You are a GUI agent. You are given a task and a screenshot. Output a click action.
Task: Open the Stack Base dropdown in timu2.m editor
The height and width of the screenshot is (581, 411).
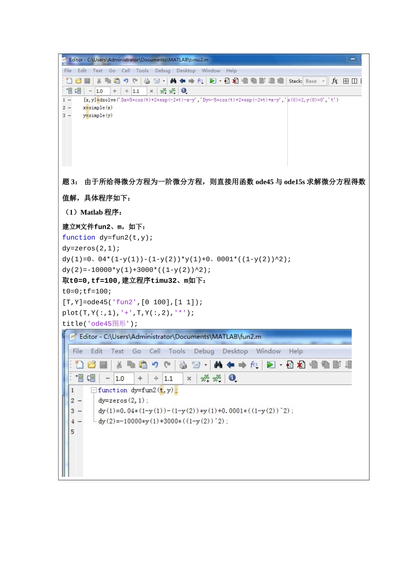pos(315,81)
